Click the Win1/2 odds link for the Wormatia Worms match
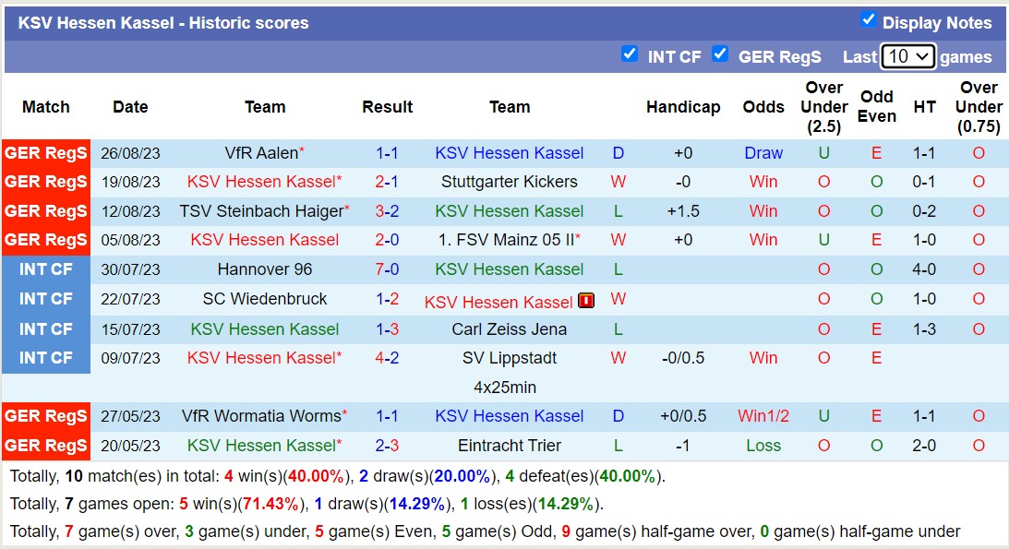 pyautogui.click(x=763, y=416)
